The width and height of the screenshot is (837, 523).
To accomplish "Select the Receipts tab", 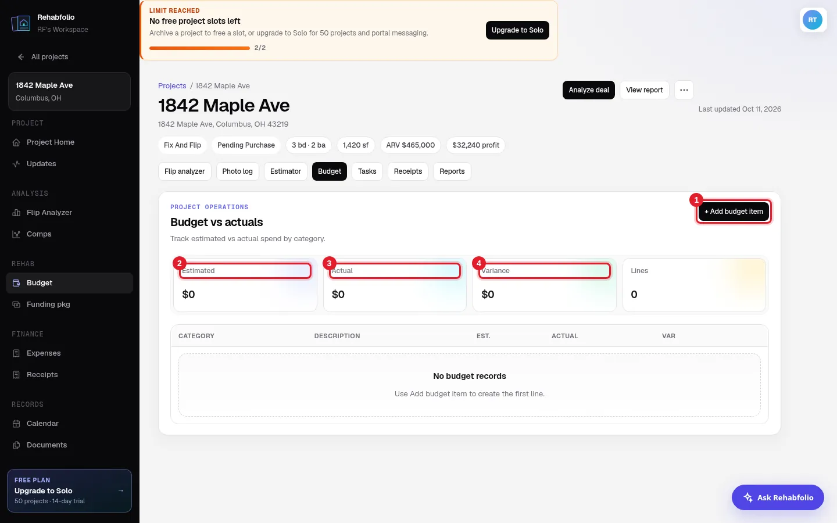I will (x=408, y=171).
